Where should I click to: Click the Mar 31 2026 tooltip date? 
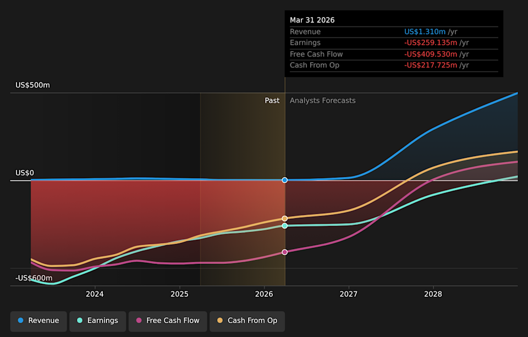pos(312,20)
